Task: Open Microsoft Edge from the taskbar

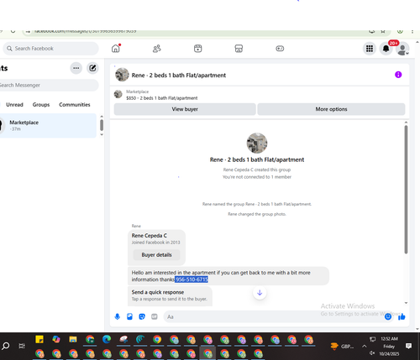Action: pos(107,339)
